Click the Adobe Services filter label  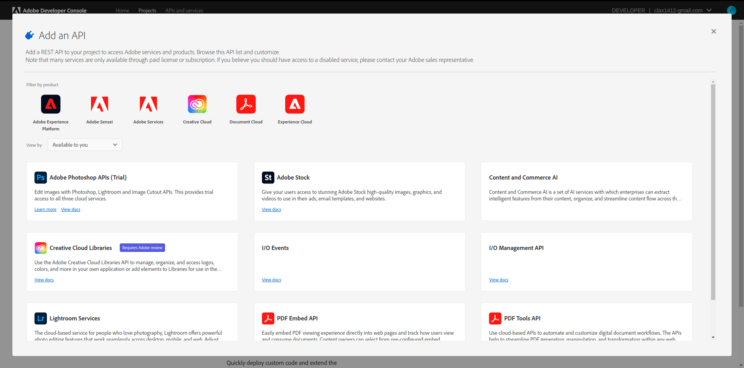point(148,122)
